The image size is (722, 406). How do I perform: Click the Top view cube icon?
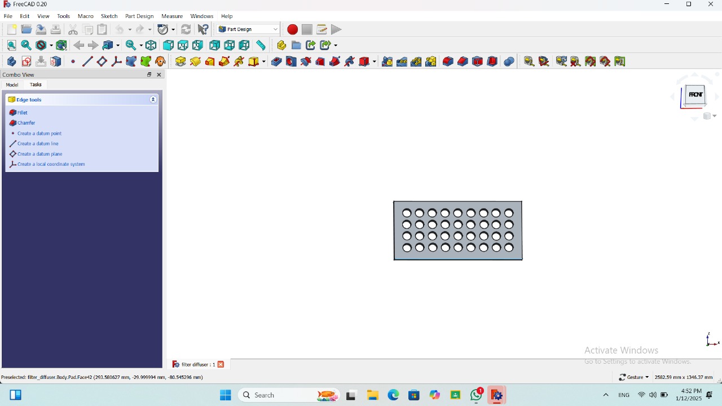(x=183, y=45)
